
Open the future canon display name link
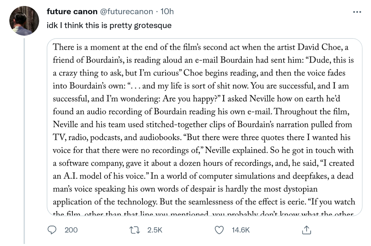(72, 11)
